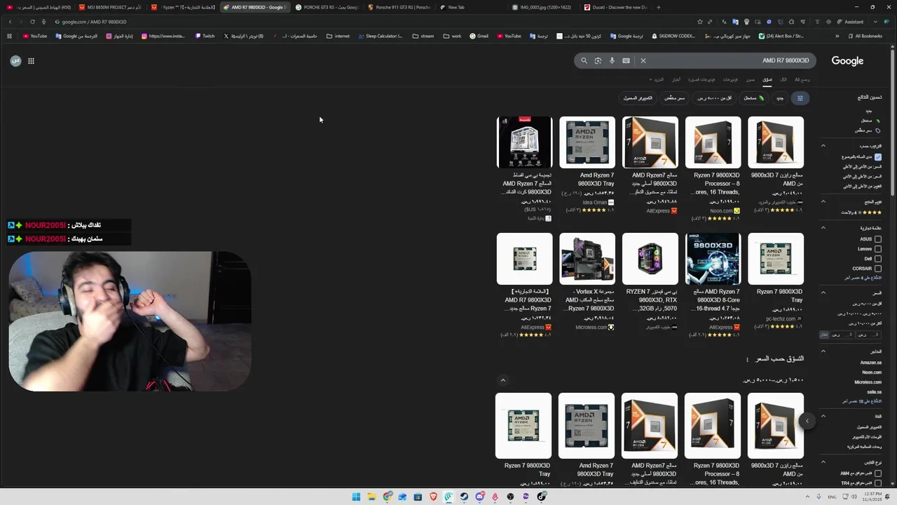Open the Gmail bookmark

click(479, 36)
